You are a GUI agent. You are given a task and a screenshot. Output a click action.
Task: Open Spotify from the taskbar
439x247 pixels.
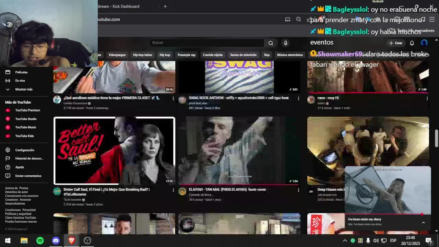pyautogui.click(x=40, y=240)
